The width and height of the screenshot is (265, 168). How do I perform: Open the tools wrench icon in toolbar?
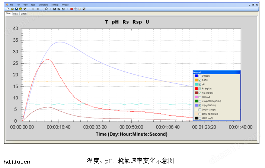coord(25,9)
